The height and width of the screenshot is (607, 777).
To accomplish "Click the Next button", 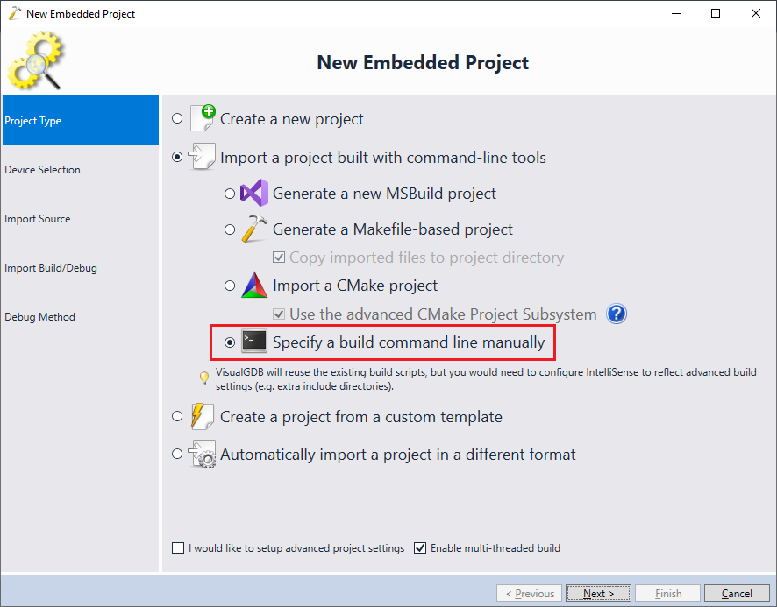I will (598, 593).
